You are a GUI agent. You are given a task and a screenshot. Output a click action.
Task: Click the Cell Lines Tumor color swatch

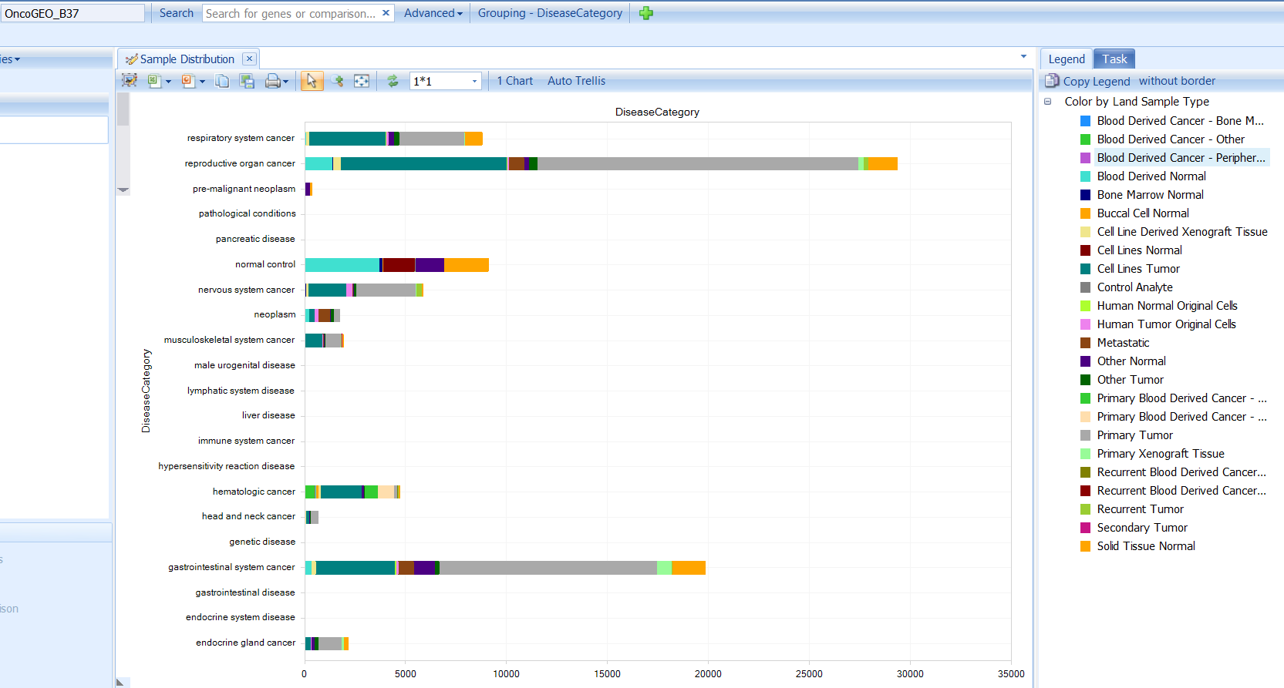[x=1085, y=269]
